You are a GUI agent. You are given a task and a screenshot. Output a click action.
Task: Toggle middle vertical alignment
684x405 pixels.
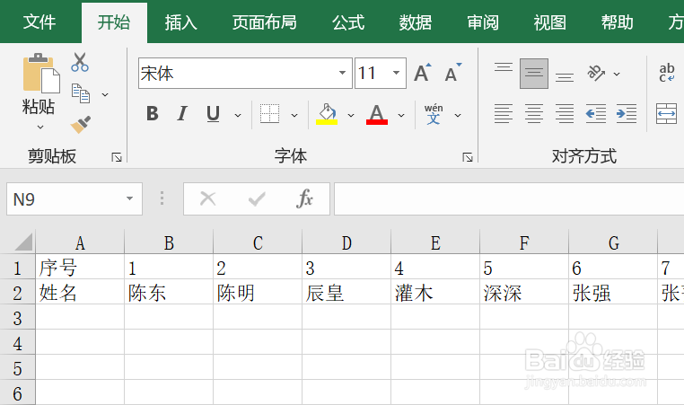coord(534,73)
